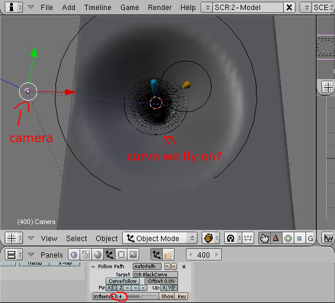Toggle the CurveFollow option
Viewport: 335px width, 303px height.
pyautogui.click(x=123, y=281)
